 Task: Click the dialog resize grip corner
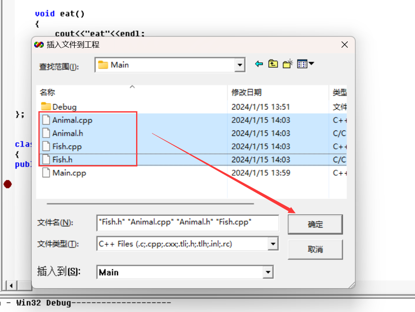pyautogui.click(x=352, y=285)
